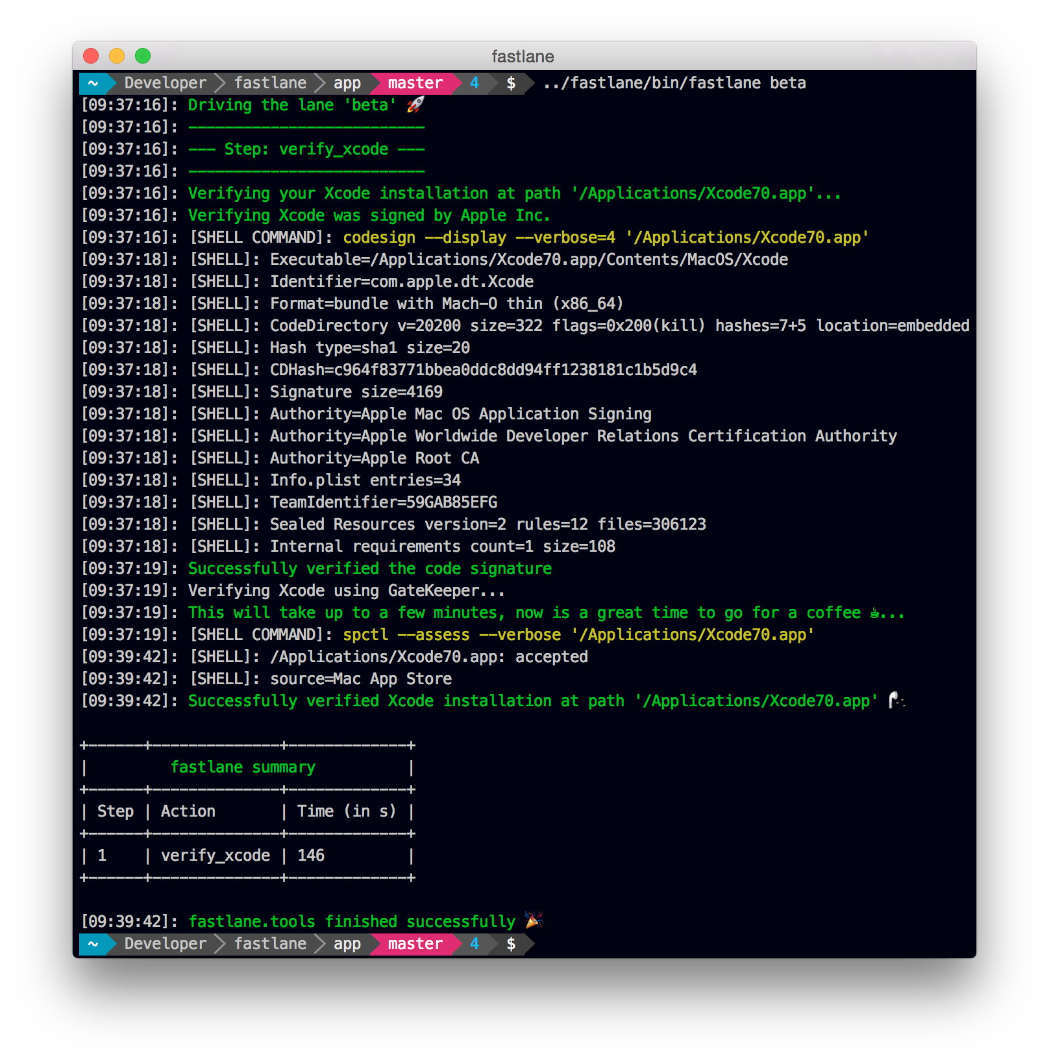Click the party popper emoji icon
1049x1062 pixels.
tap(534, 920)
